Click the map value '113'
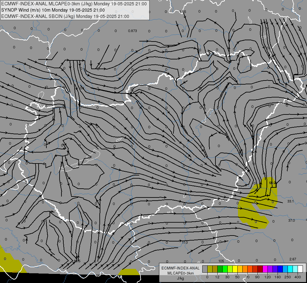The height and width of the screenshot is (283, 307). pos(185,242)
